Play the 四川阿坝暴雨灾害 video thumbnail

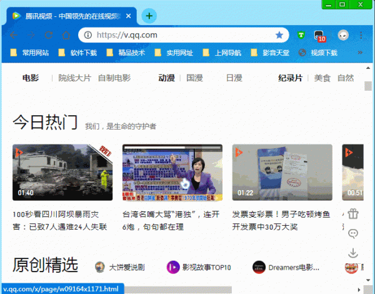[x=62, y=172]
